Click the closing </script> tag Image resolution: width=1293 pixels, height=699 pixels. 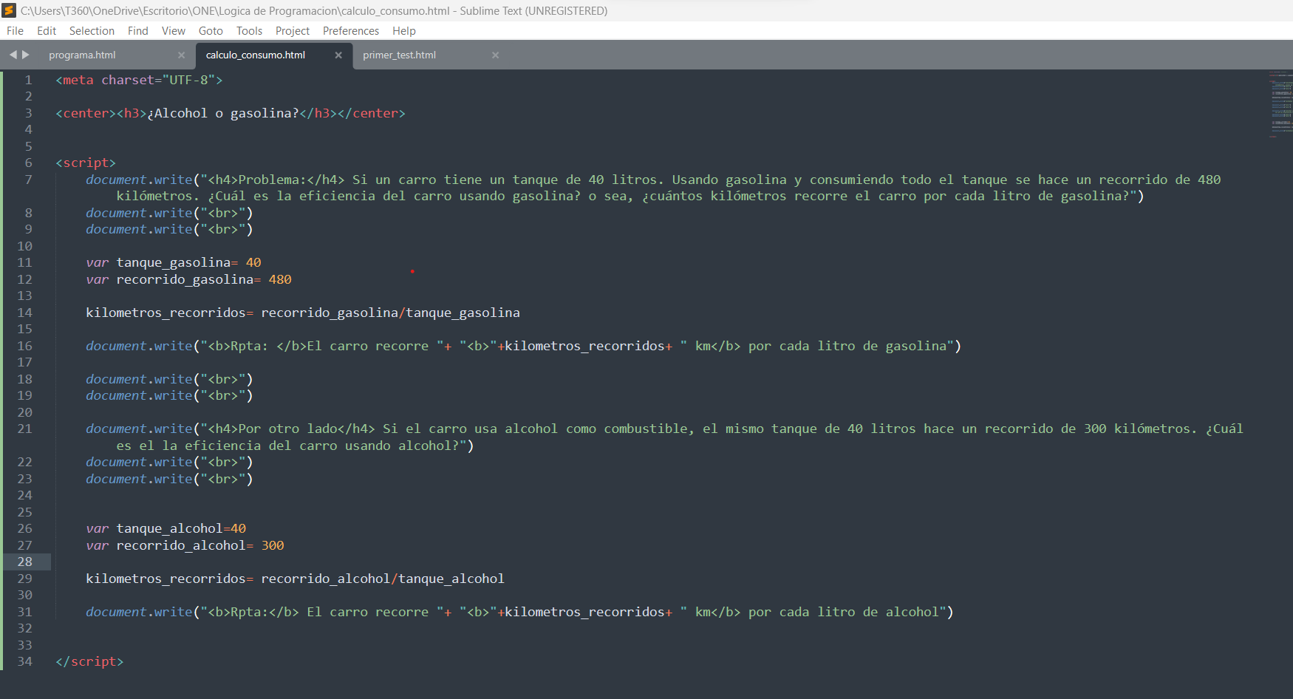coord(89,661)
